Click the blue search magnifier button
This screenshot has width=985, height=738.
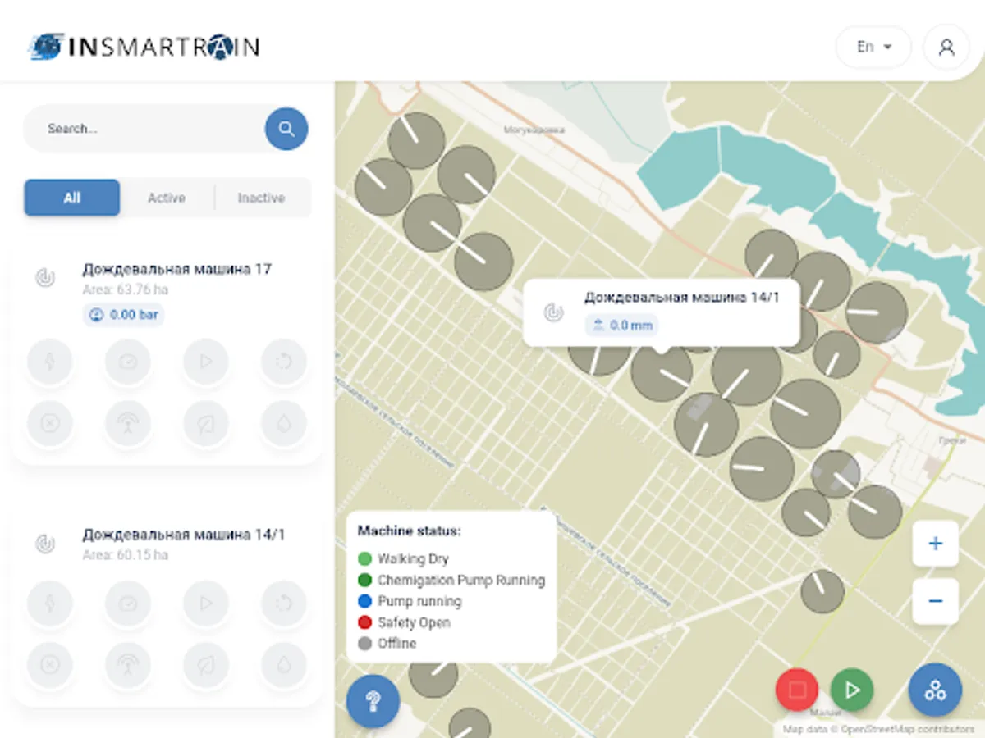[x=286, y=129]
